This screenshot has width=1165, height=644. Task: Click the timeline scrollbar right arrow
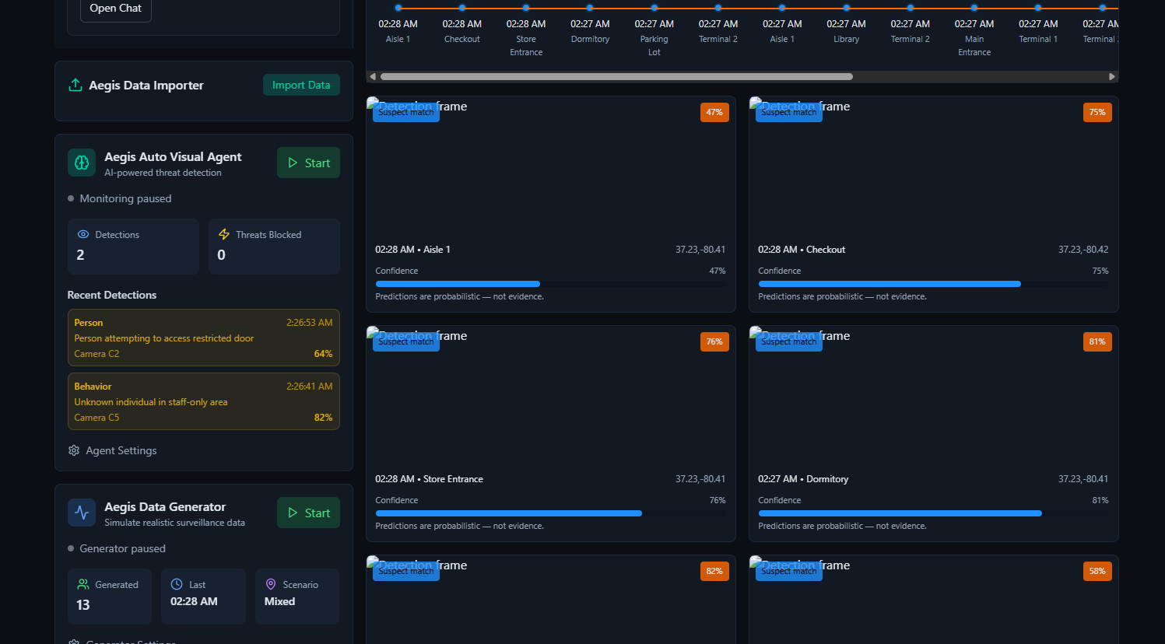(1112, 76)
